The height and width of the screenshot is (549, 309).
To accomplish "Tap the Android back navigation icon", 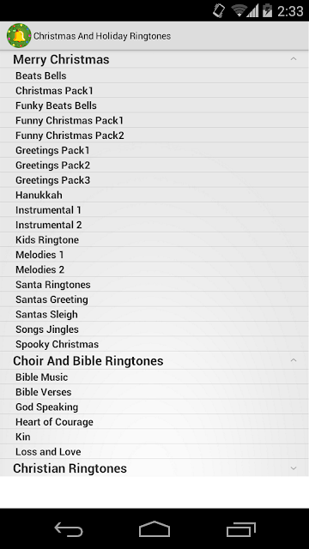I will [69, 529].
